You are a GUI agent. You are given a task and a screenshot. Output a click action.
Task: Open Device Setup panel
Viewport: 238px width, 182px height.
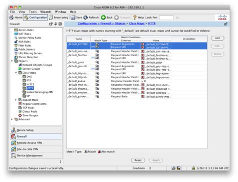(36, 130)
